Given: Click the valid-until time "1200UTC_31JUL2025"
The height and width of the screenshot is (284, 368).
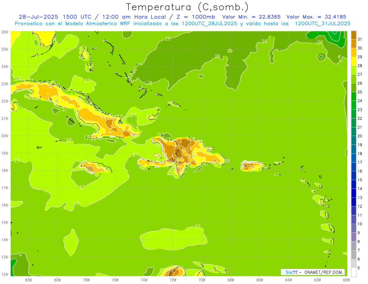Looking at the screenshot, I should point(323,24).
